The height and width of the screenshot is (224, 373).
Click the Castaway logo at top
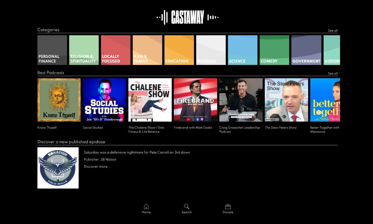(187, 17)
